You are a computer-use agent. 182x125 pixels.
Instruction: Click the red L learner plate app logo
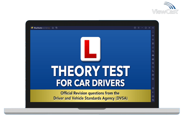pyautogui.click(x=90, y=49)
